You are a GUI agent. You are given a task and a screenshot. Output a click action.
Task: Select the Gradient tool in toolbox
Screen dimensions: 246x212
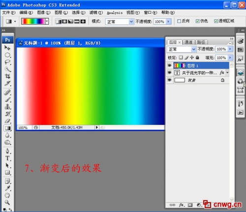click(7, 128)
